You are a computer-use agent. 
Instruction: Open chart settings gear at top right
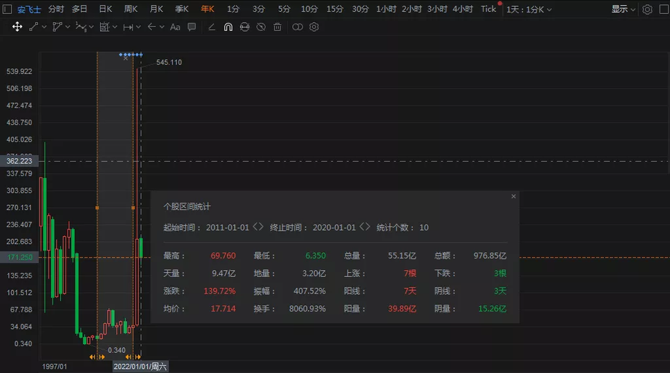647,9
